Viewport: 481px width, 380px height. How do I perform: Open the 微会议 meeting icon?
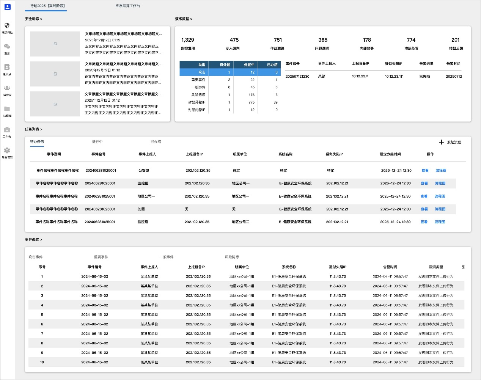click(7, 88)
